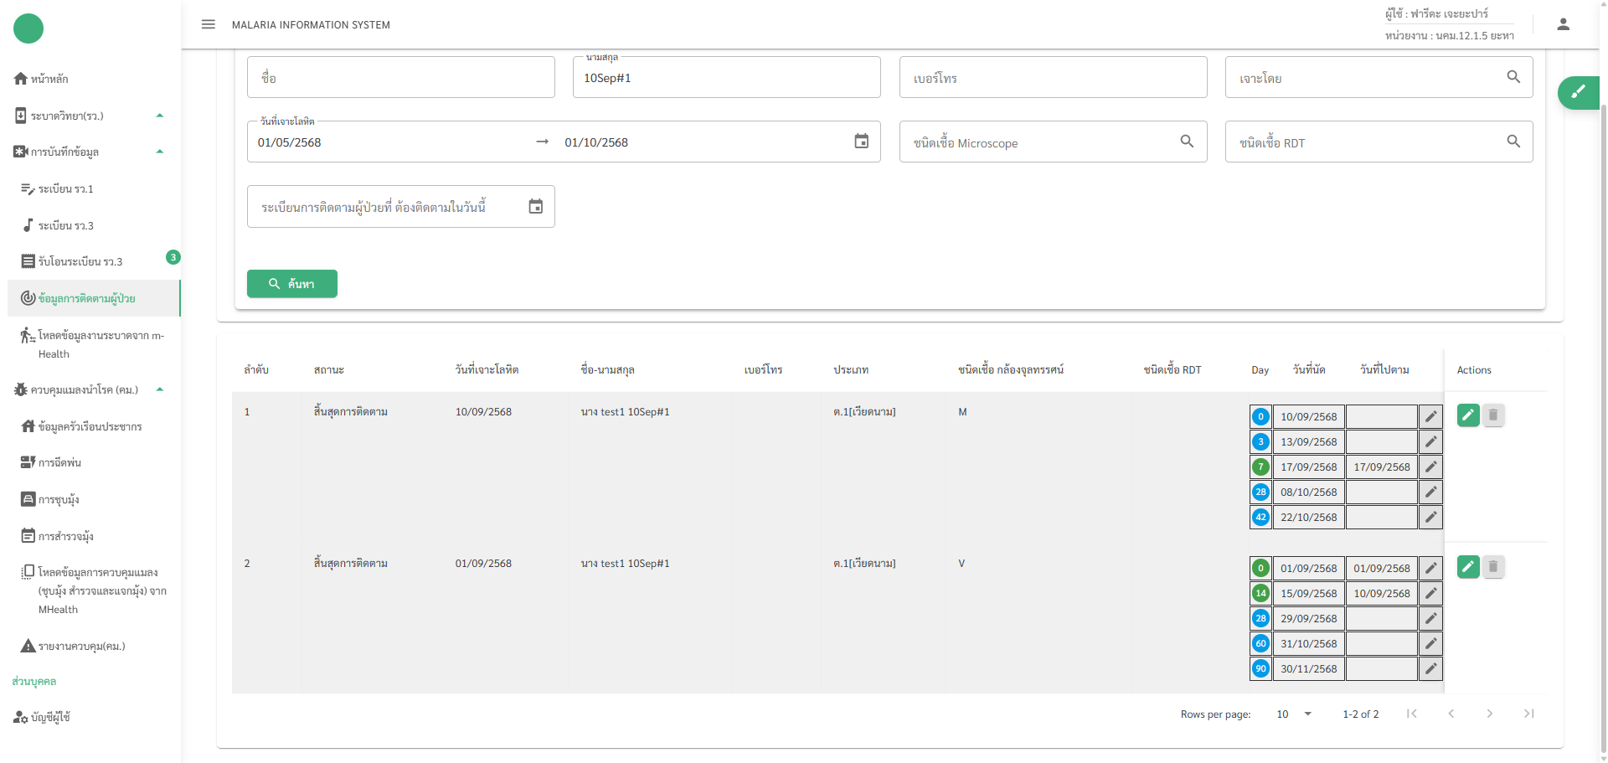Click the เบอร์โทร phone input field
The height and width of the screenshot is (763, 1608).
[x=1052, y=78]
